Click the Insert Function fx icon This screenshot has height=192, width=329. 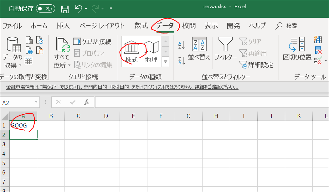pos(86,102)
